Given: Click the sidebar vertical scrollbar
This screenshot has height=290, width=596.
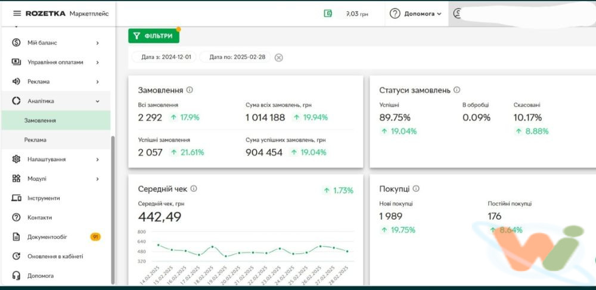Looking at the screenshot, I should click(x=113, y=208).
